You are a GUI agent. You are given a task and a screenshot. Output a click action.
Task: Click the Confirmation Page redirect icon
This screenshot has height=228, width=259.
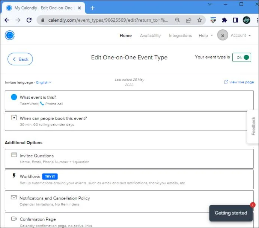point(14,219)
